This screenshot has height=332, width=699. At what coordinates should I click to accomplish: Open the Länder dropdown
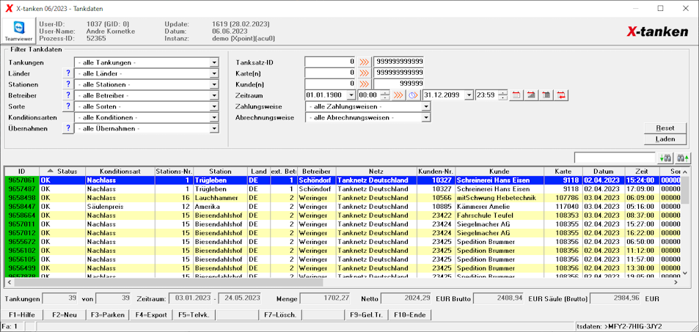point(214,73)
